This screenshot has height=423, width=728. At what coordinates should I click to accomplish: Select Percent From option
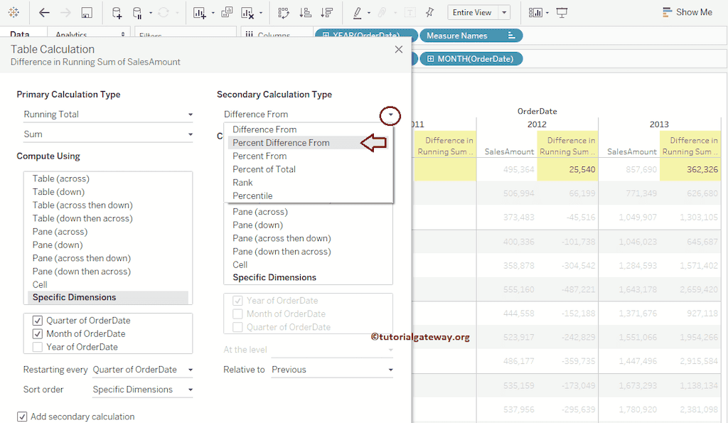click(309, 156)
